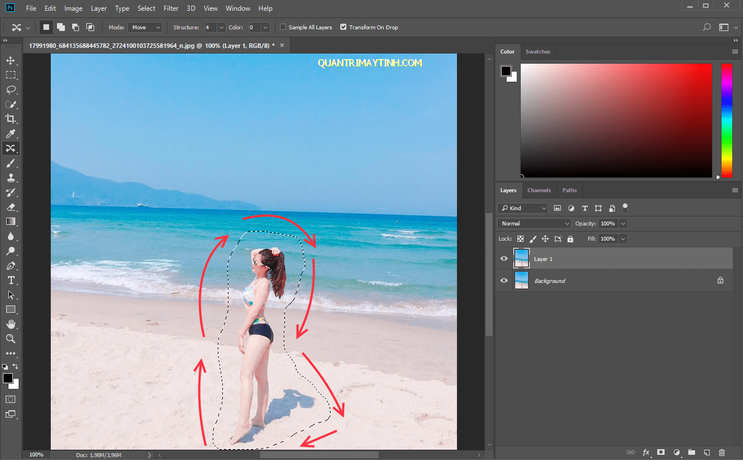Viewport: 743px width, 461px height.
Task: Open the Opacity dropdown in the Layers panel
Action: pyautogui.click(x=623, y=223)
